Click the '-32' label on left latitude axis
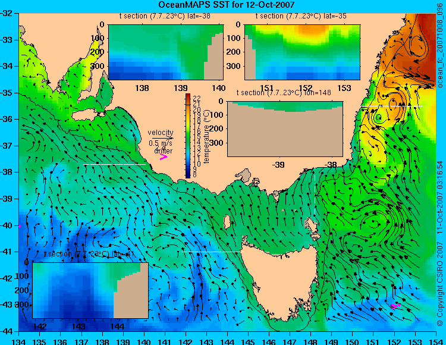The height and width of the screenshot is (345, 446). [x=6, y=13]
